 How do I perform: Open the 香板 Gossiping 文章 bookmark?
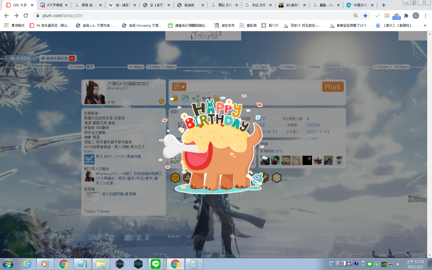pyautogui.click(x=142, y=25)
